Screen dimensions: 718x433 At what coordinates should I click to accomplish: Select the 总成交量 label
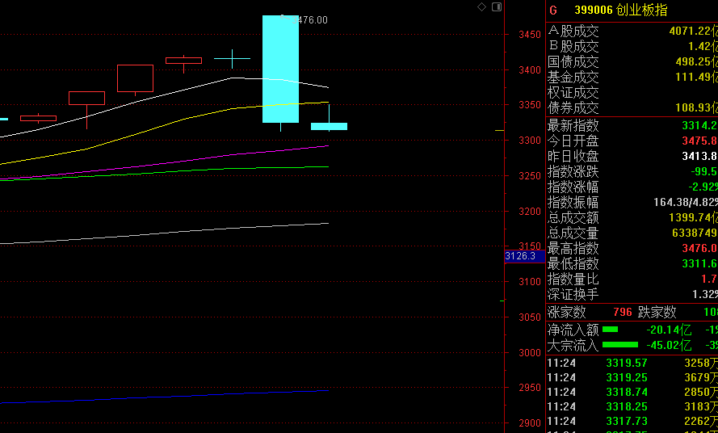573,233
